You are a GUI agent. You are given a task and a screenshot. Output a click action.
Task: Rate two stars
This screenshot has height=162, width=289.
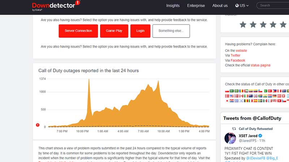[x=253, y=24]
